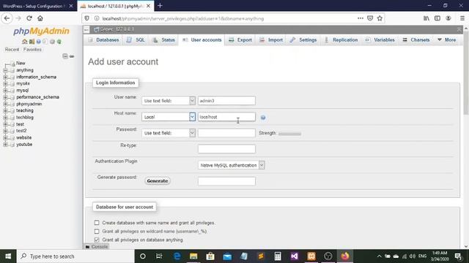Image resolution: width=469 pixels, height=263 pixels.
Task: Open the Import tab
Action: (271, 40)
